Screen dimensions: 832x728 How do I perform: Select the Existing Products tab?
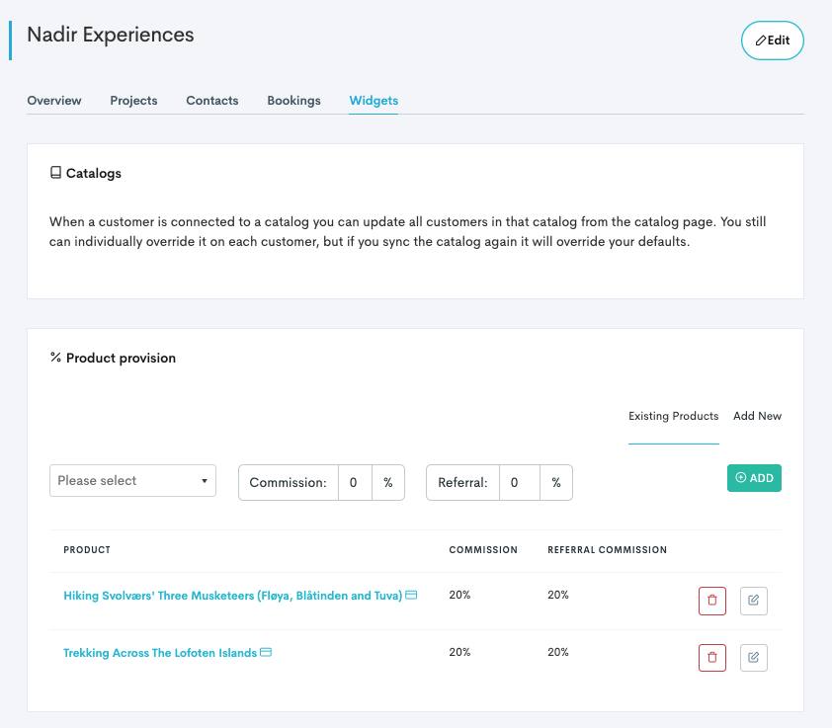[x=673, y=416]
